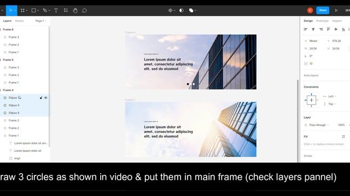Viewport: 350px width, 196px height.
Task: Click the Create component icon
Action: click(170, 10)
